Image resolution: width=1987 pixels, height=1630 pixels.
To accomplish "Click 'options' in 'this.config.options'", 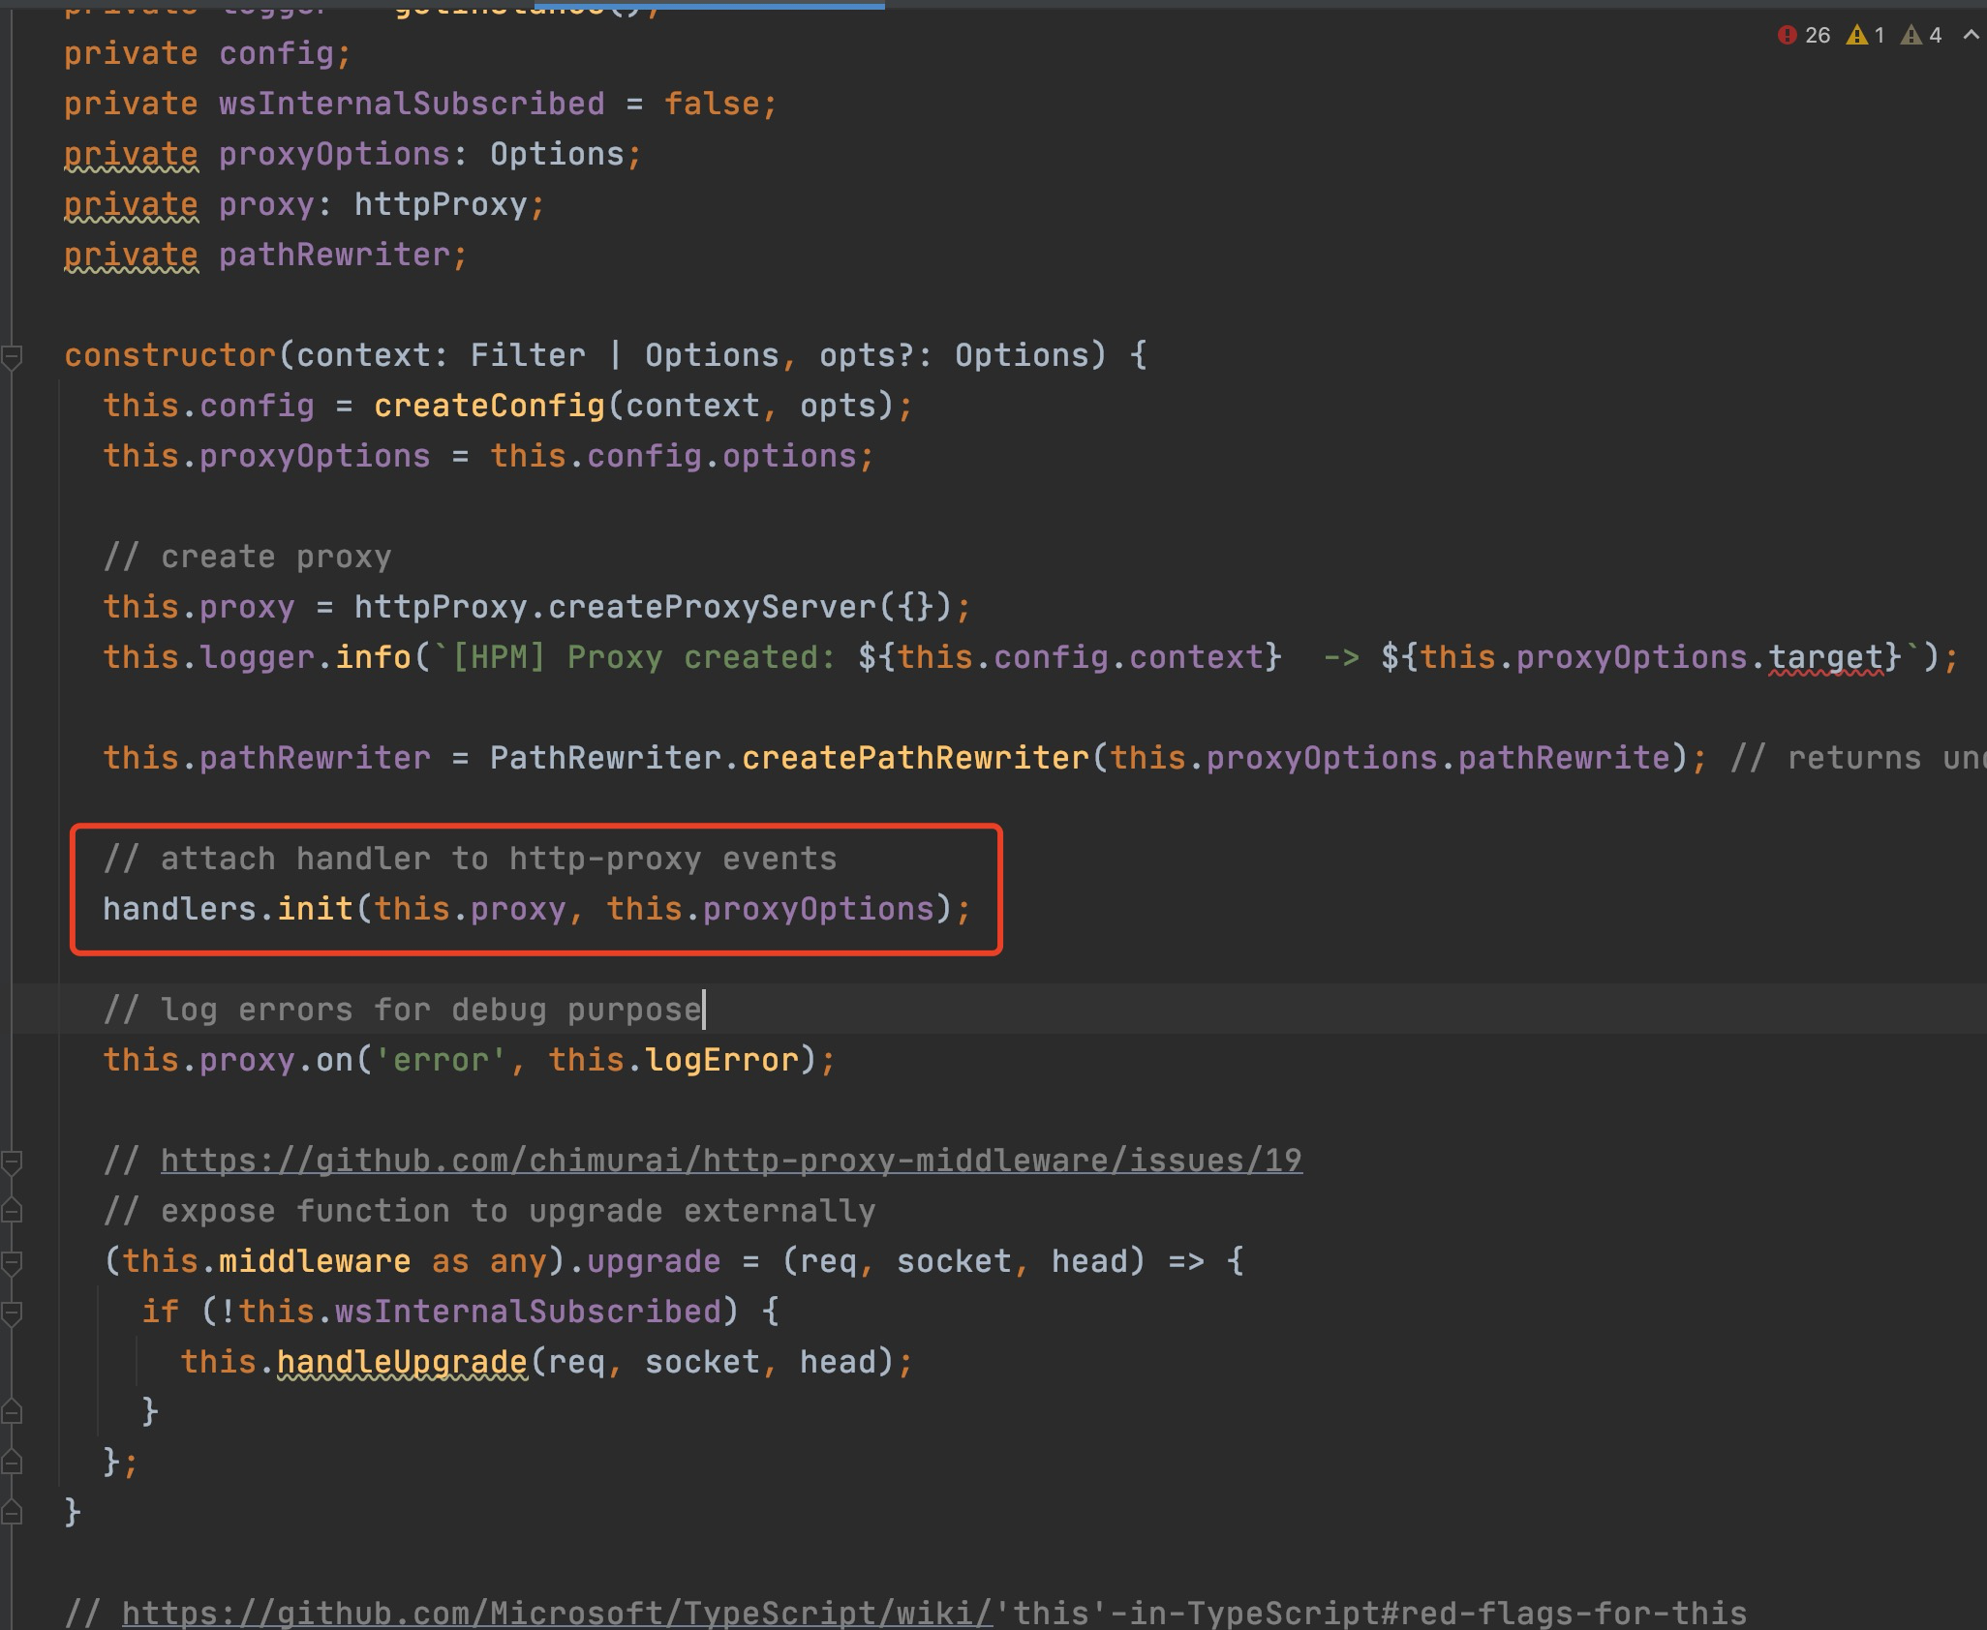I will click(x=789, y=456).
